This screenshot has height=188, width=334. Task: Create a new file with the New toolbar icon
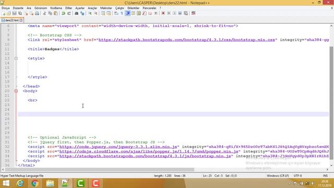4,13
